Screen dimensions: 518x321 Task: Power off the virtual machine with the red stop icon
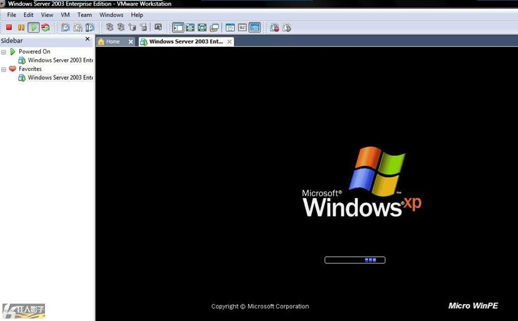(9, 27)
